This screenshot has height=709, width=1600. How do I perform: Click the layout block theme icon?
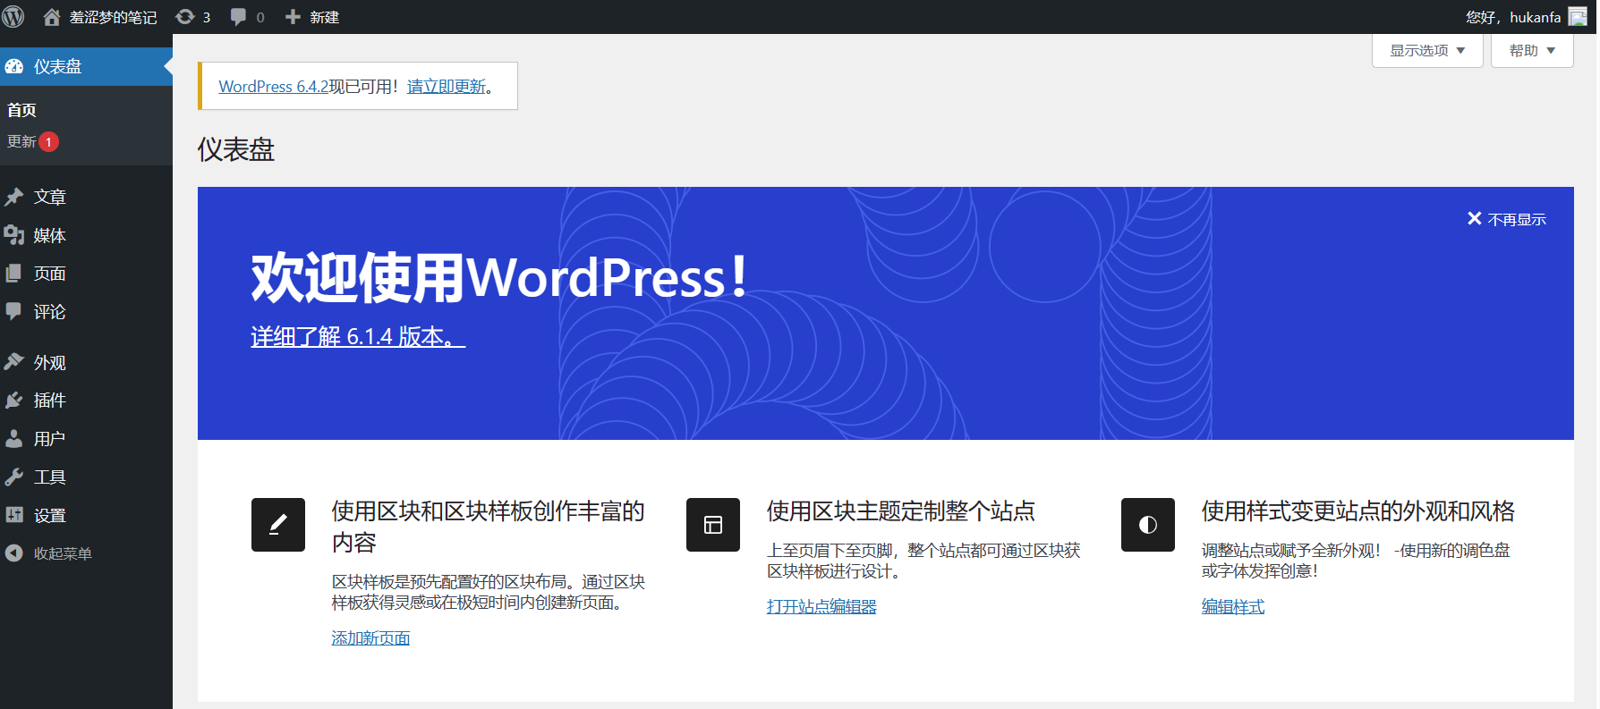(713, 525)
